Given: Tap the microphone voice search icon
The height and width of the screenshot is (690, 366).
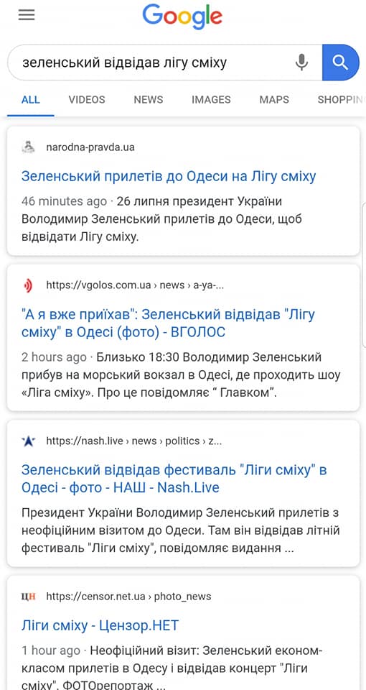Looking at the screenshot, I should point(301,63).
